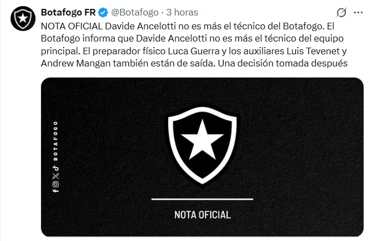The height and width of the screenshot is (241, 373).
Task: Click 'NOTA OFICIAL' at the tweet's start
Action: tap(72, 27)
